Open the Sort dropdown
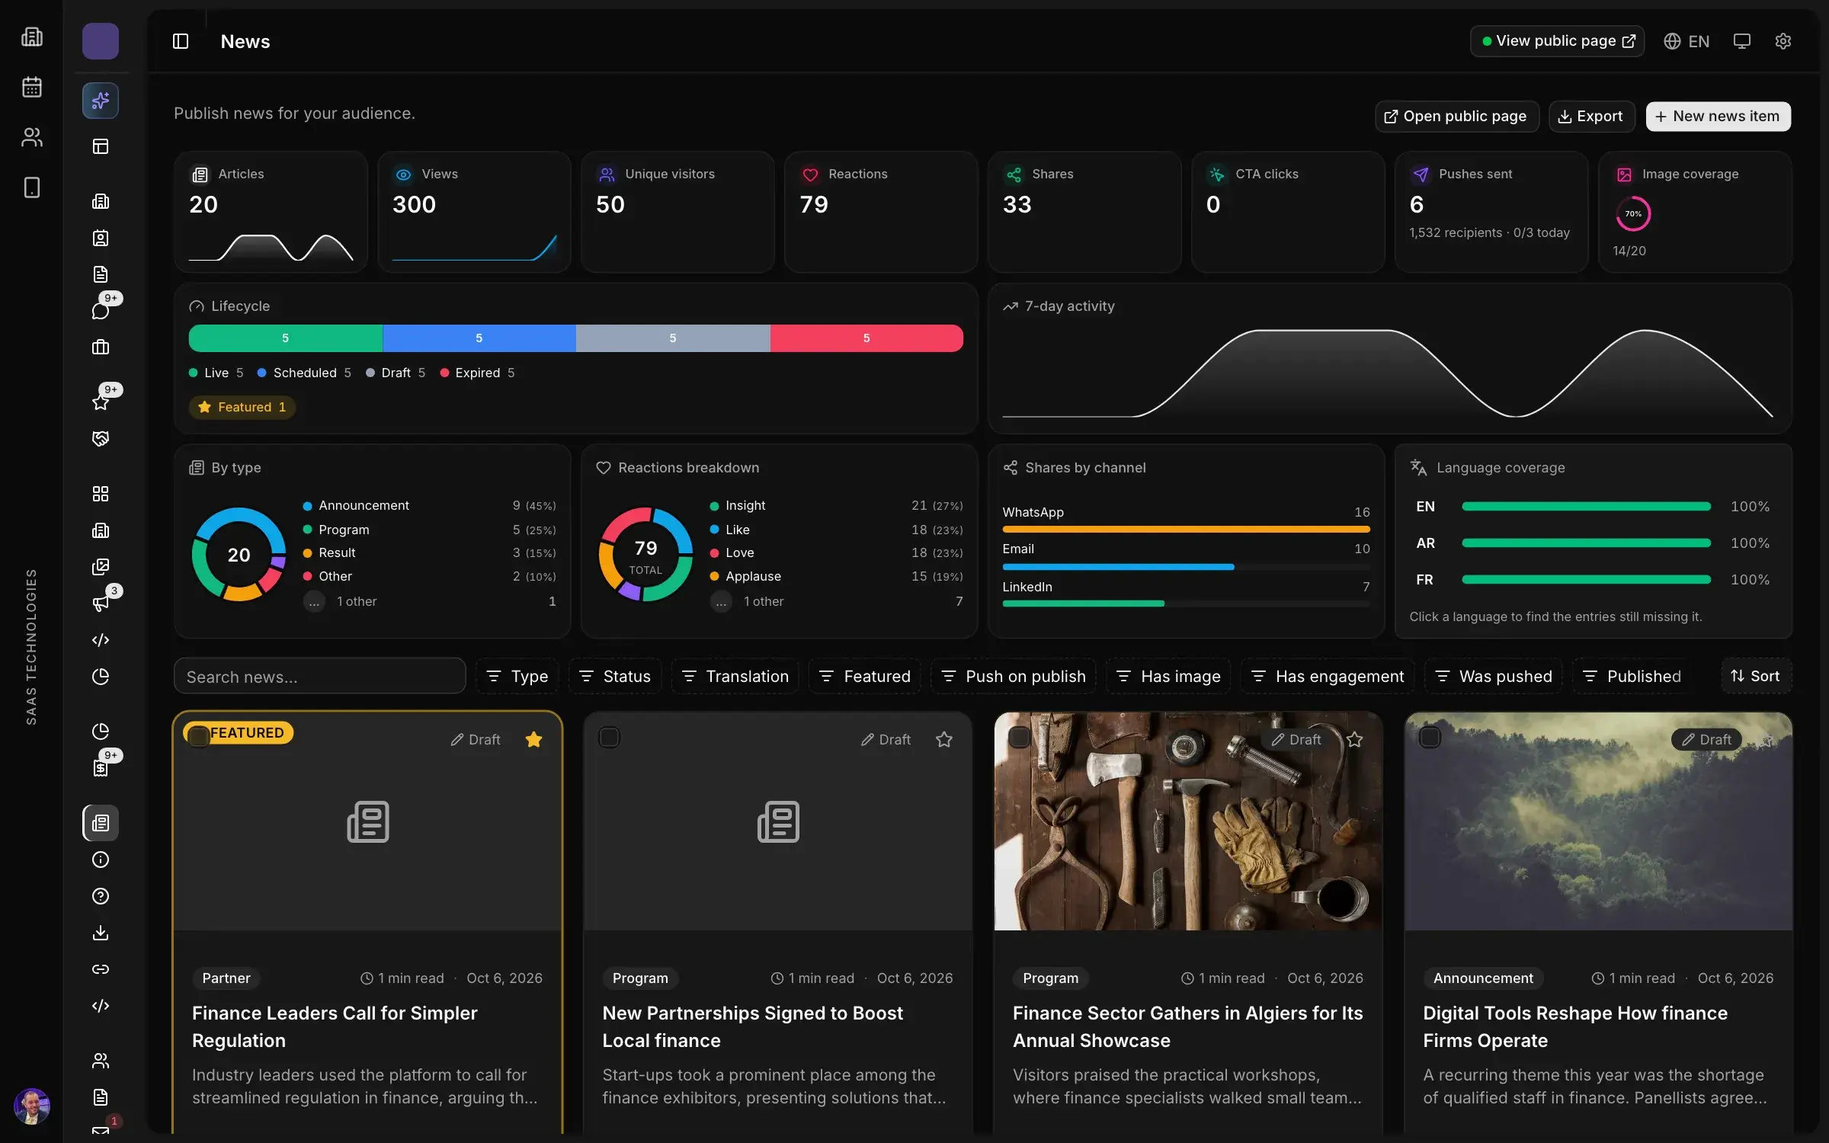Viewport: 1829px width, 1143px height. pos(1755,676)
